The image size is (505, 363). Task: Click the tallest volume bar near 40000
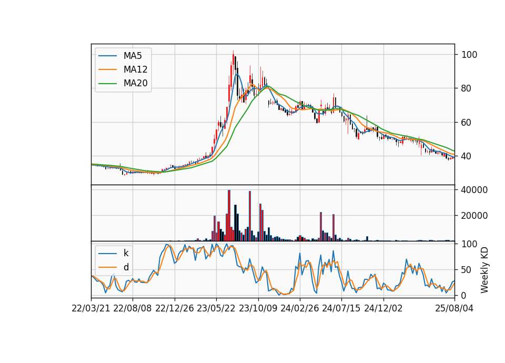[x=229, y=215]
